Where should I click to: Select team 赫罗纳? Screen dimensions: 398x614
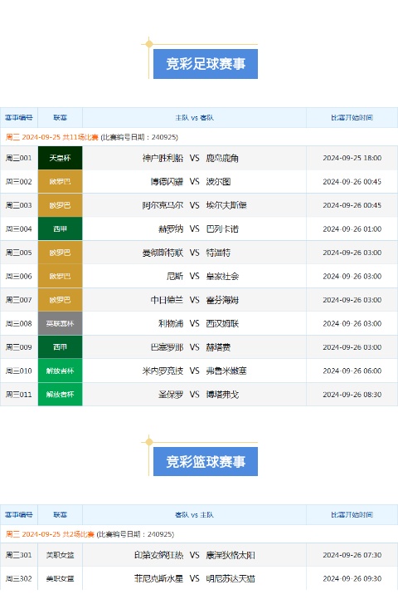tap(171, 229)
